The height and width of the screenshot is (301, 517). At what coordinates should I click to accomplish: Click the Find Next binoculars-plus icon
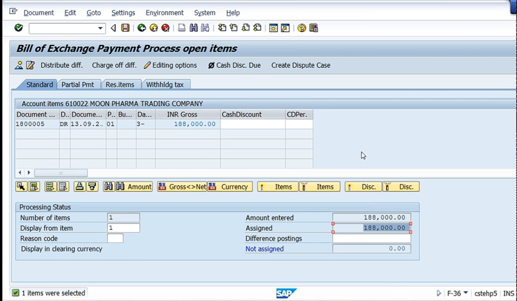tap(205, 28)
